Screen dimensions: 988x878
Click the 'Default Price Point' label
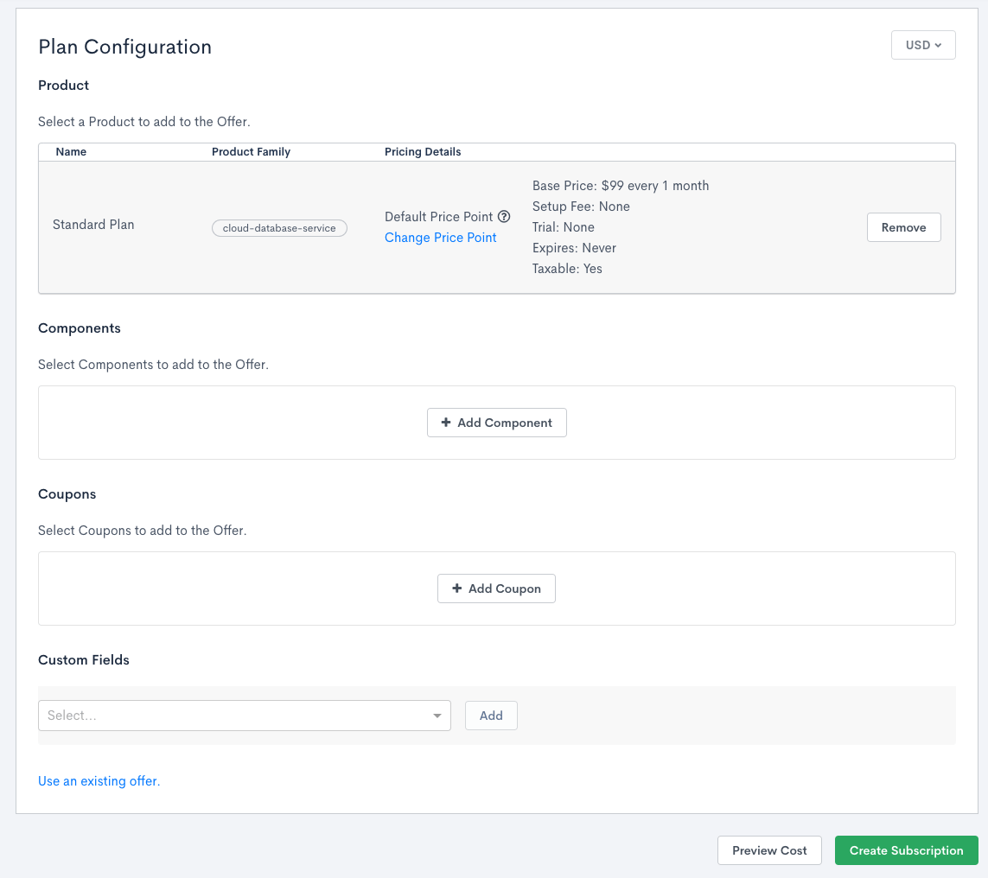[x=438, y=217]
